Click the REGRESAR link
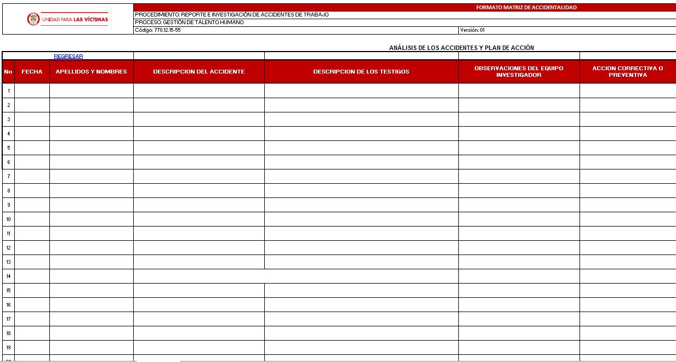 tap(69, 56)
